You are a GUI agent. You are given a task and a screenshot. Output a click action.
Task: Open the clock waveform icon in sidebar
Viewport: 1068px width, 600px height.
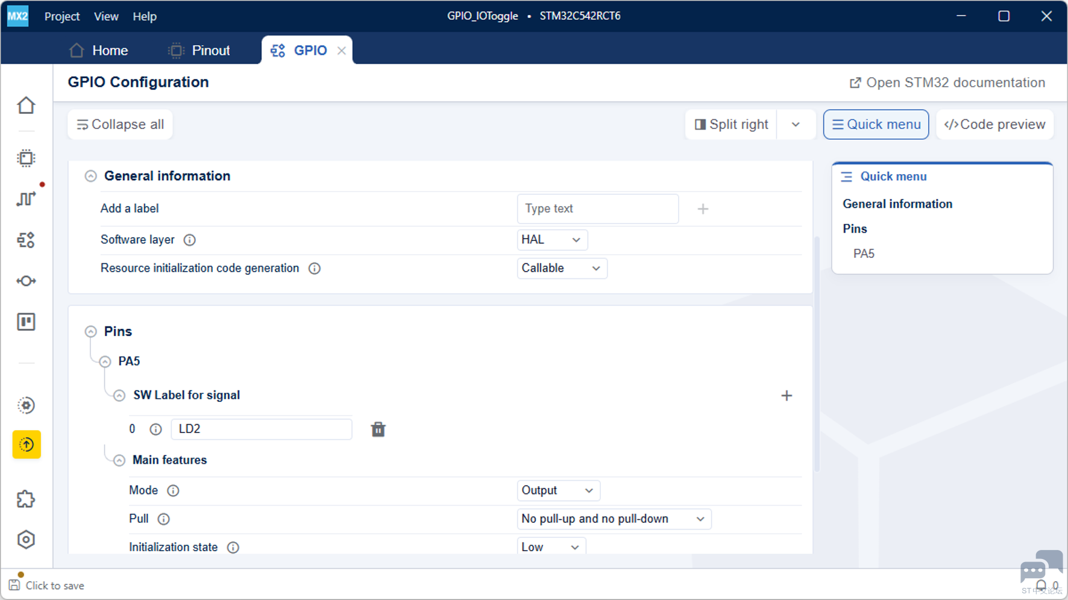pos(26,199)
